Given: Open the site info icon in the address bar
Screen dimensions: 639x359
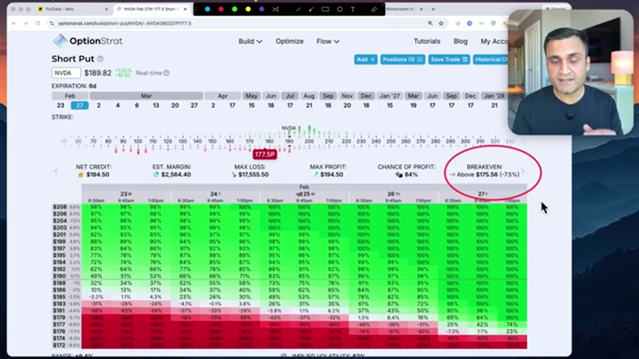Looking at the screenshot, I should [x=52, y=23].
